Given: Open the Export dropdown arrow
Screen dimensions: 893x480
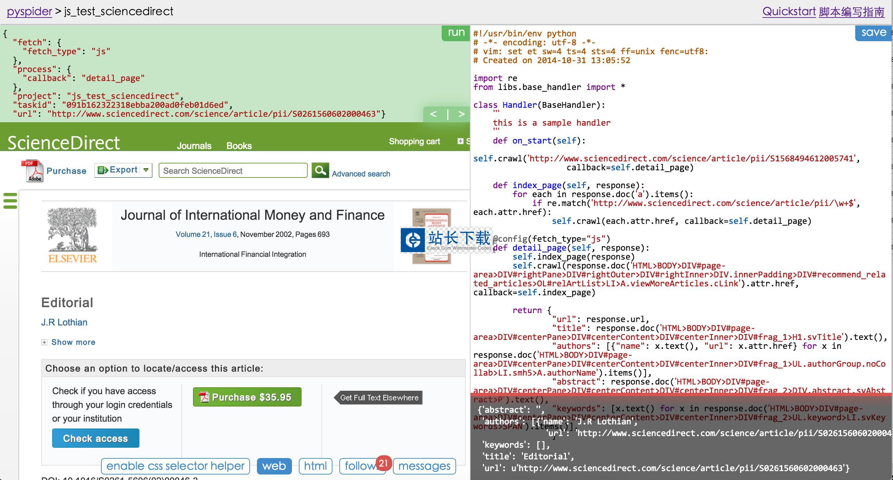Looking at the screenshot, I should point(146,170).
